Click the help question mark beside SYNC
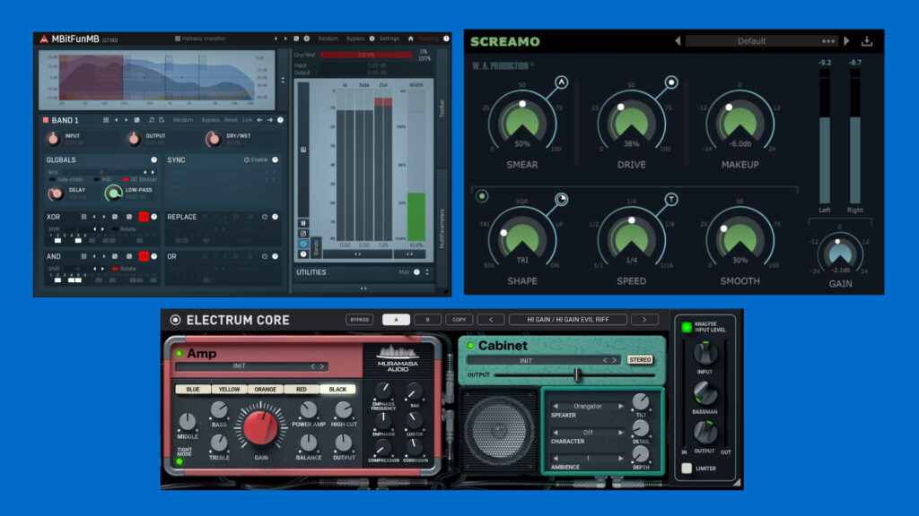This screenshot has height=516, width=919. (275, 159)
